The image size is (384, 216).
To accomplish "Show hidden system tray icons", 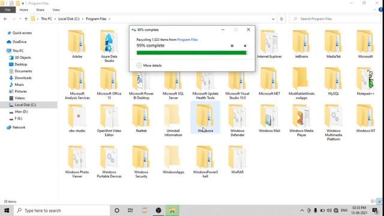I will click(302, 211).
